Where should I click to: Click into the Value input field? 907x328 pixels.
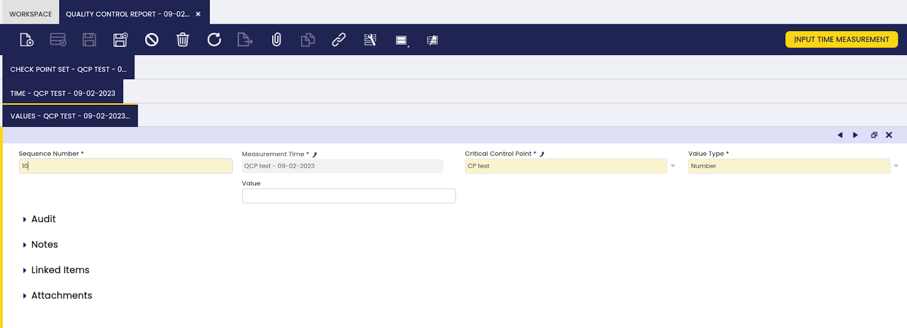click(349, 196)
